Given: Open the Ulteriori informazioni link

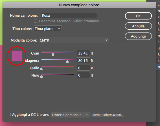Looking at the screenshot, I should (108, 115).
